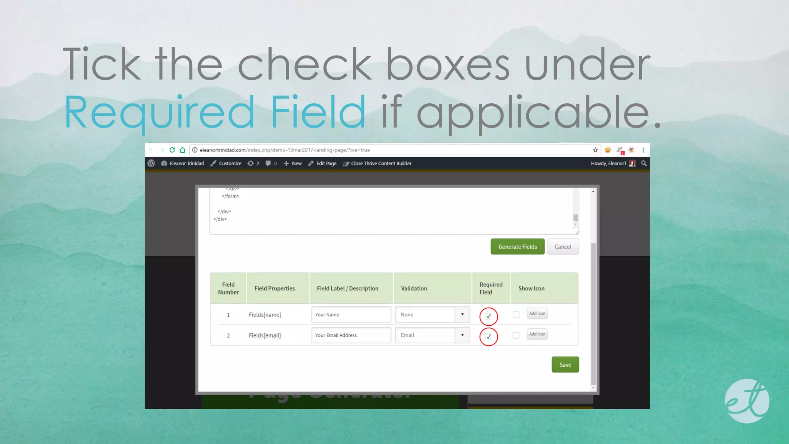
Task: Go to the browser home icon
Action: click(183, 150)
